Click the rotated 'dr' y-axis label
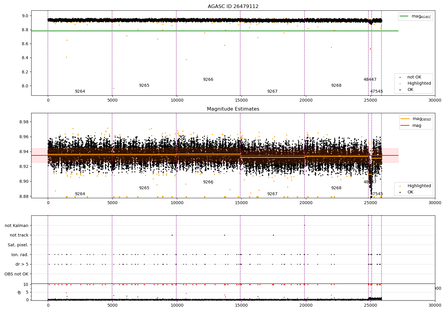446x312 pixels. pos(19,292)
